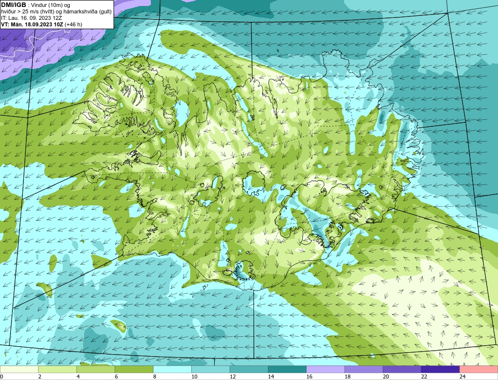The height and width of the screenshot is (380, 498).
Task: Click the 20–22 m/s purple legend swatch
Action: pyautogui.click(x=402, y=370)
